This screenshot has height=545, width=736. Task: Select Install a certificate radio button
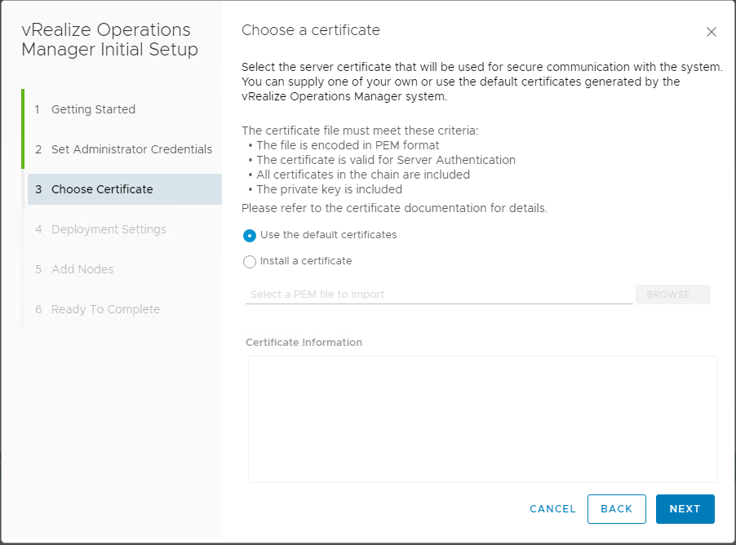[x=250, y=262]
